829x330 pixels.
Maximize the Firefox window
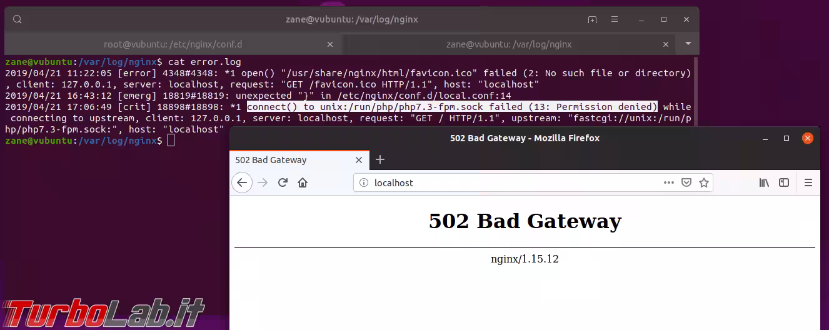tap(786, 138)
